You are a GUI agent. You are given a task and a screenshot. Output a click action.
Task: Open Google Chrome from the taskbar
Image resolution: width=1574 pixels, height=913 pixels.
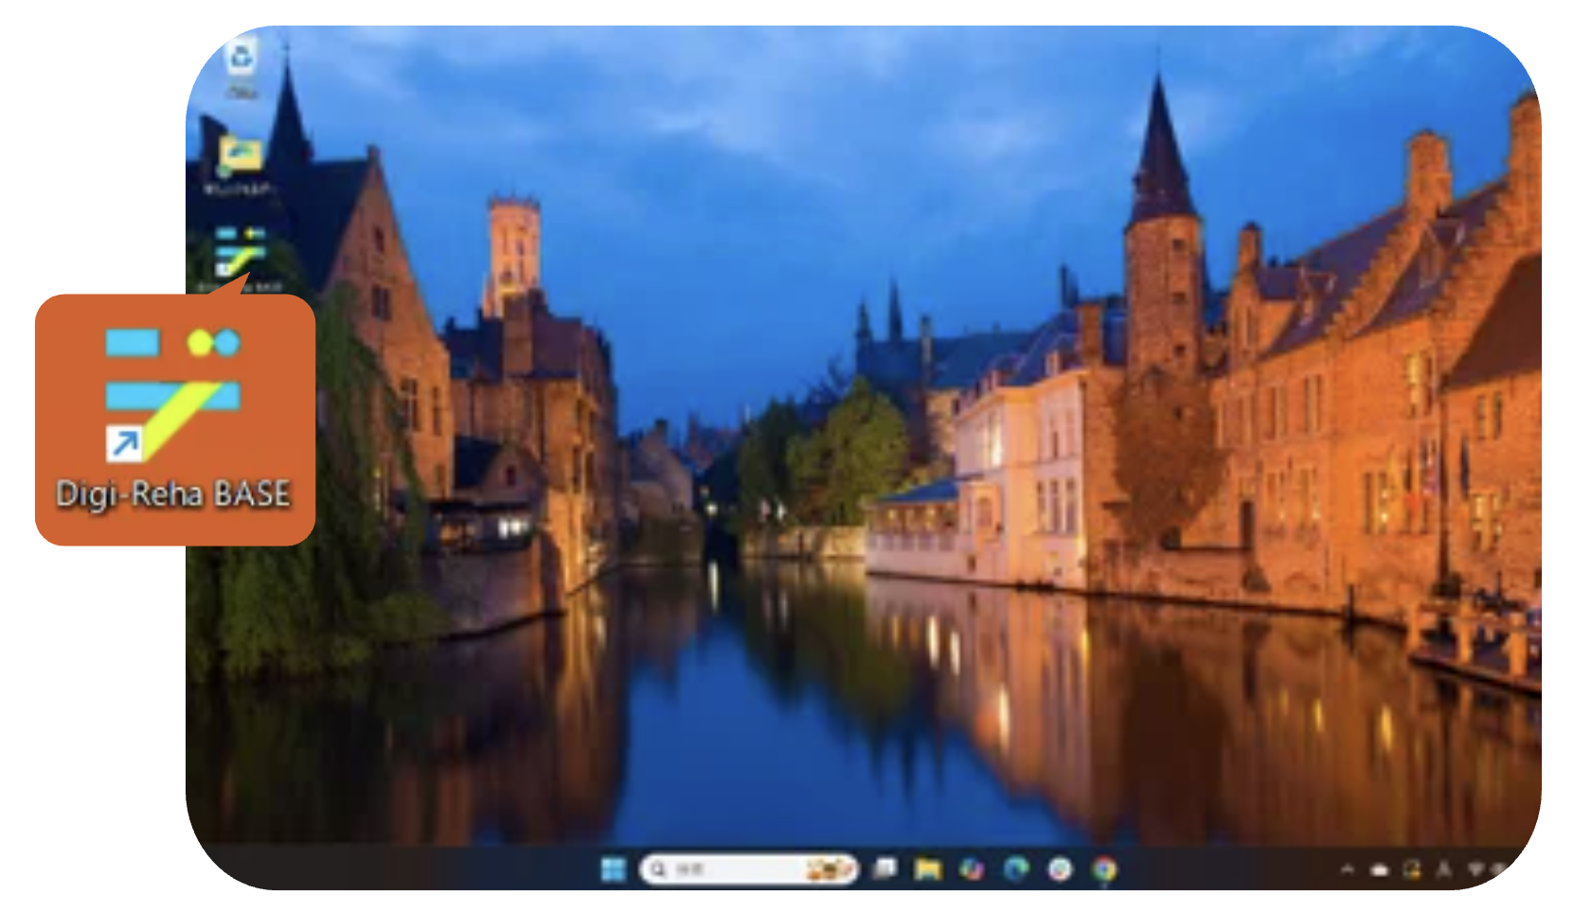tap(1104, 868)
